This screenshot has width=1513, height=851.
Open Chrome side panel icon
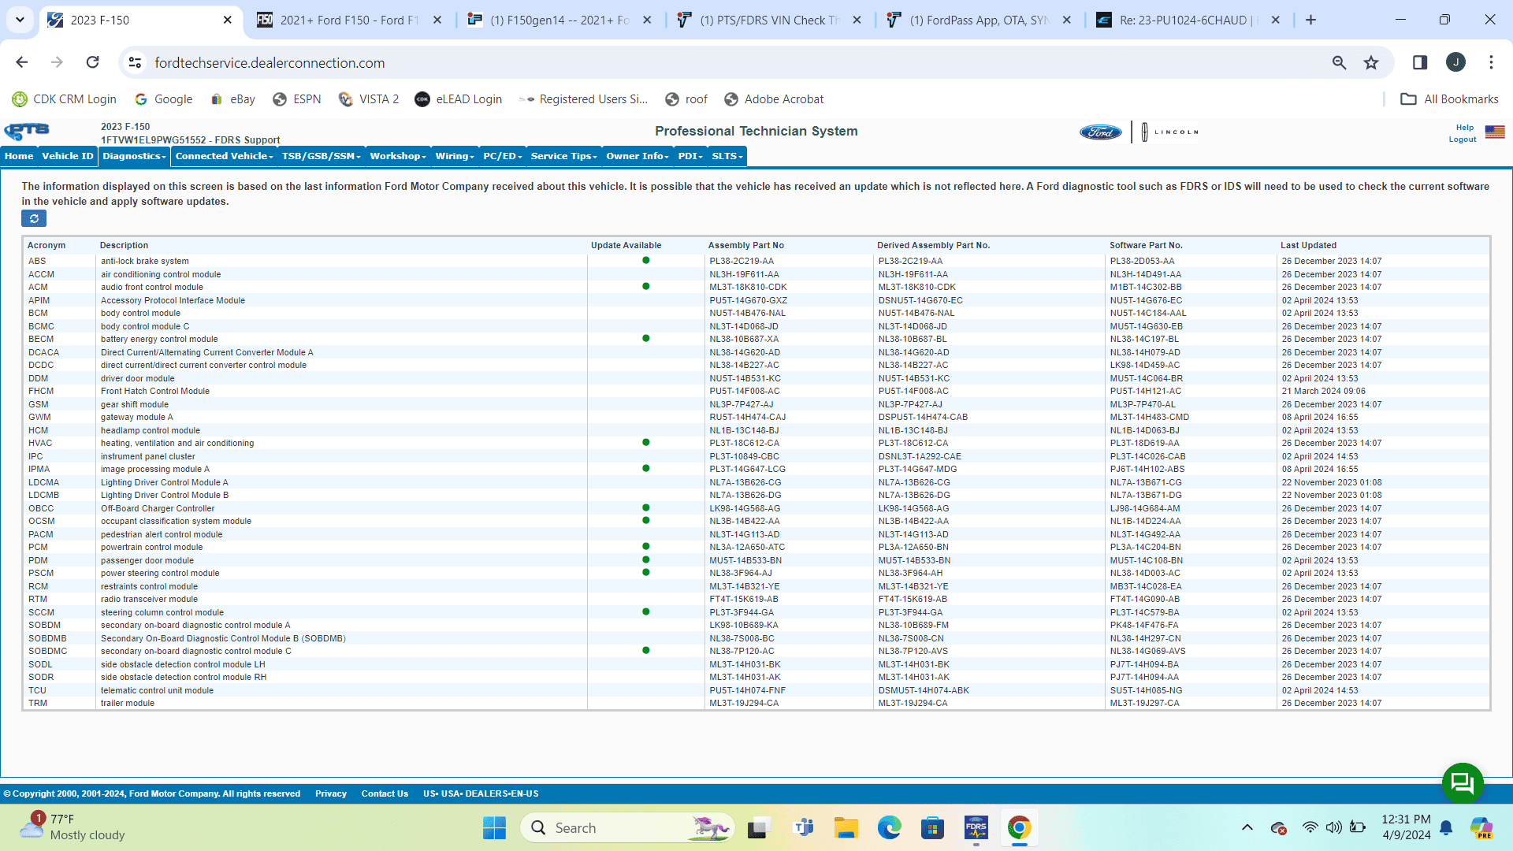click(1420, 63)
